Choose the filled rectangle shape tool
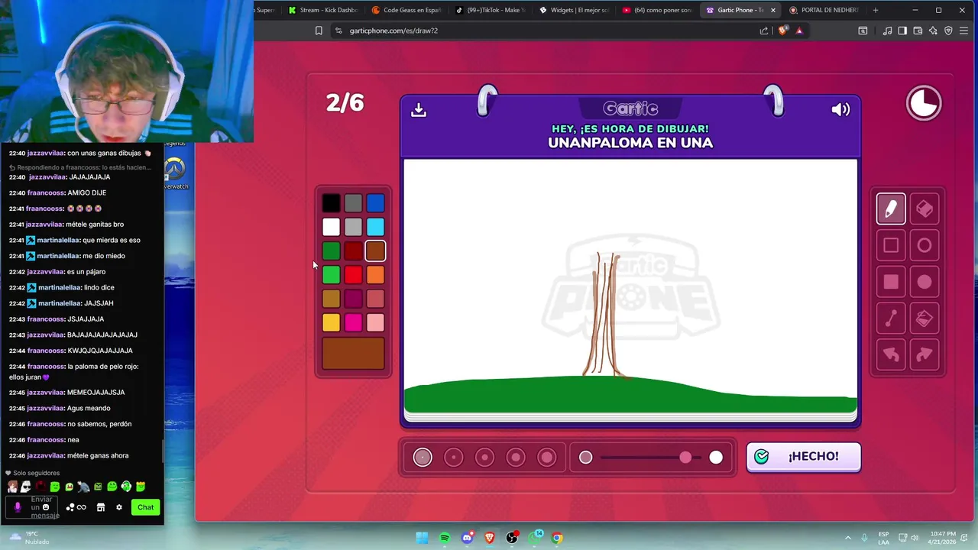This screenshot has height=550, width=978. point(891,282)
